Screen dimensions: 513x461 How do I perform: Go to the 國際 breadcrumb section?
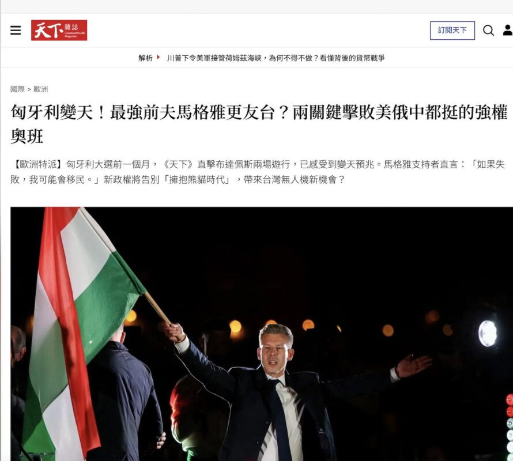coord(17,89)
